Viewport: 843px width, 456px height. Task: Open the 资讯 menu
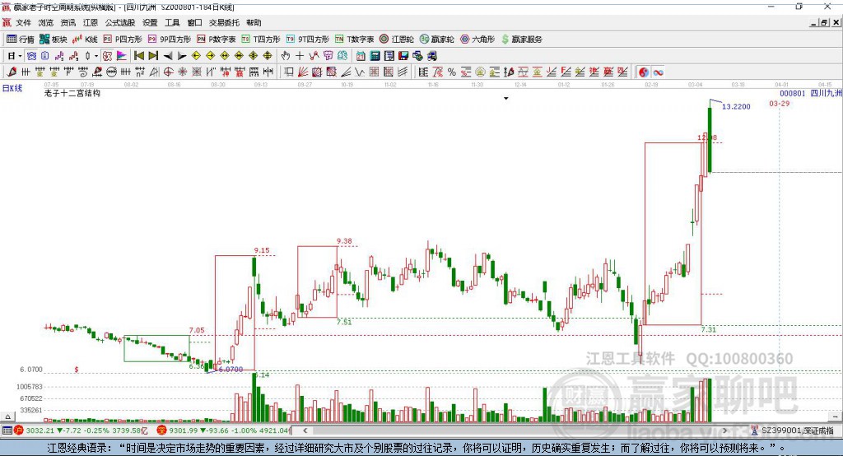[x=68, y=22]
